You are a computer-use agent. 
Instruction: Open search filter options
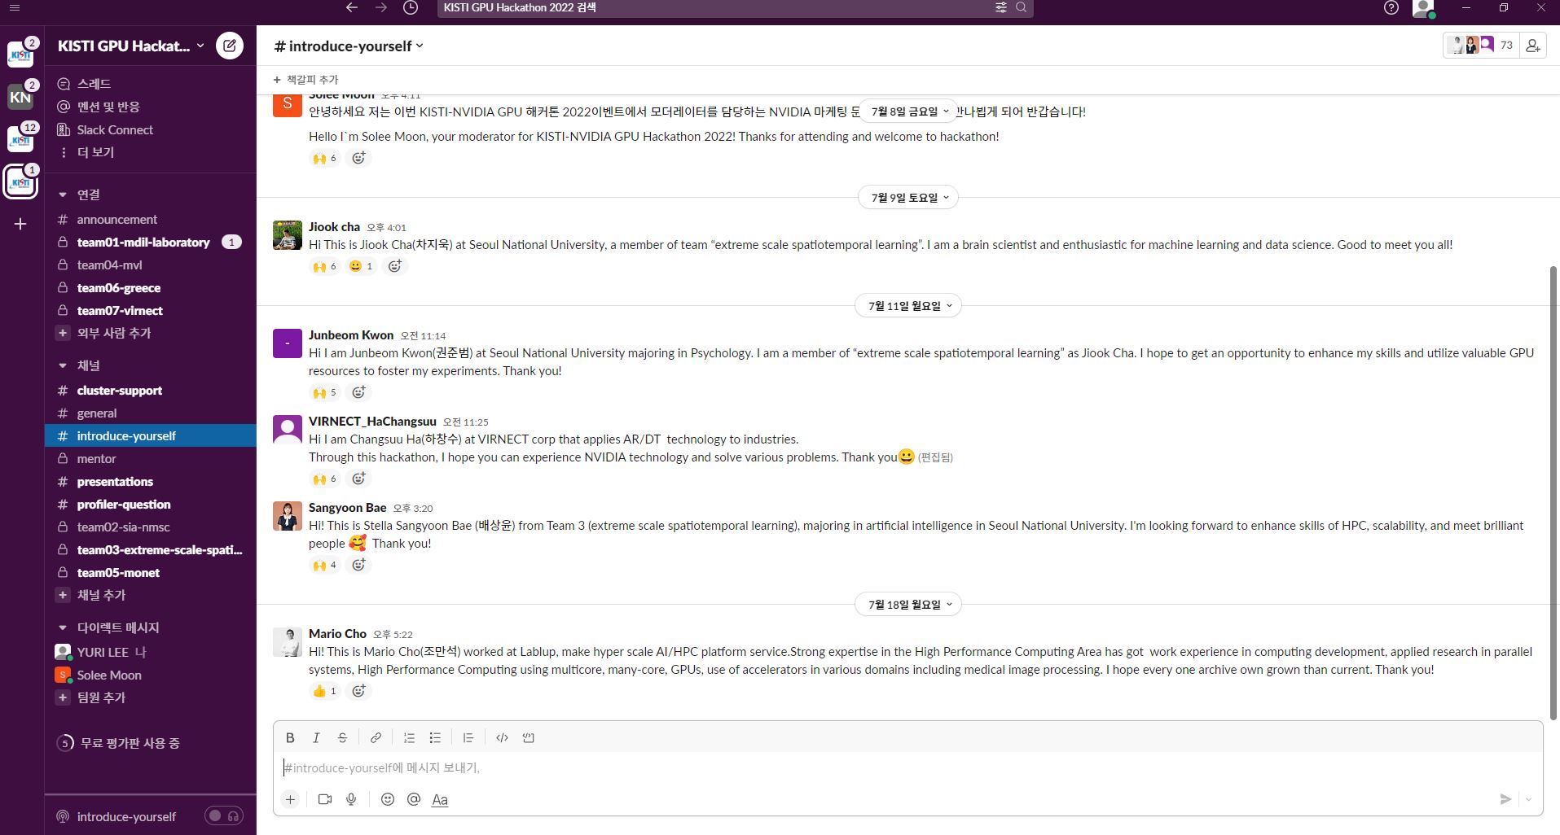click(x=1001, y=7)
